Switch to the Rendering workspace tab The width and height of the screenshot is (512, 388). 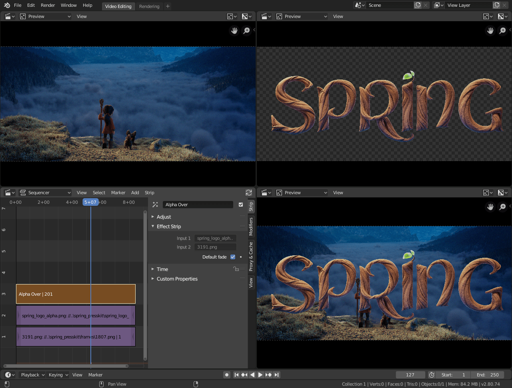[x=149, y=6]
